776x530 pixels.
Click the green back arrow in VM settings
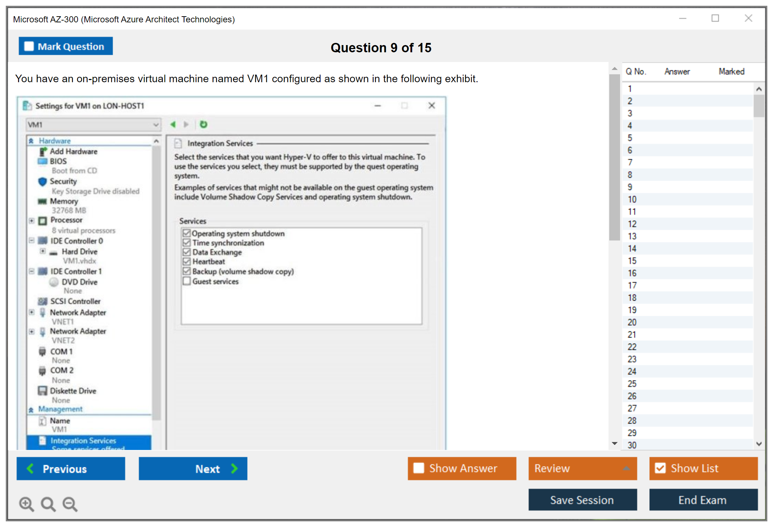click(x=173, y=124)
